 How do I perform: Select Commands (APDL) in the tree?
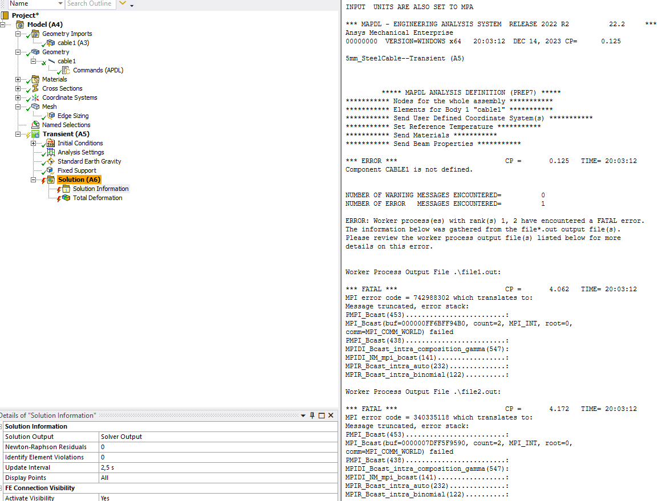tap(98, 70)
